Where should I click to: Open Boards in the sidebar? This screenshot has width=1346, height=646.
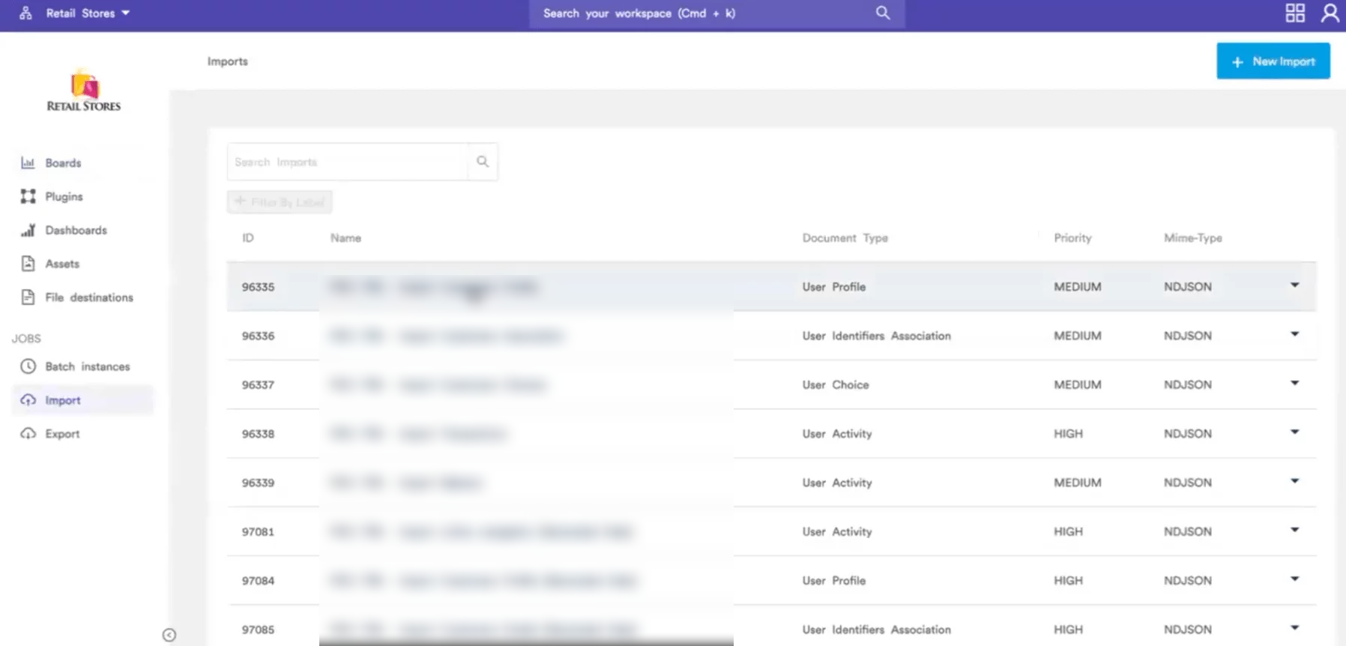click(63, 163)
